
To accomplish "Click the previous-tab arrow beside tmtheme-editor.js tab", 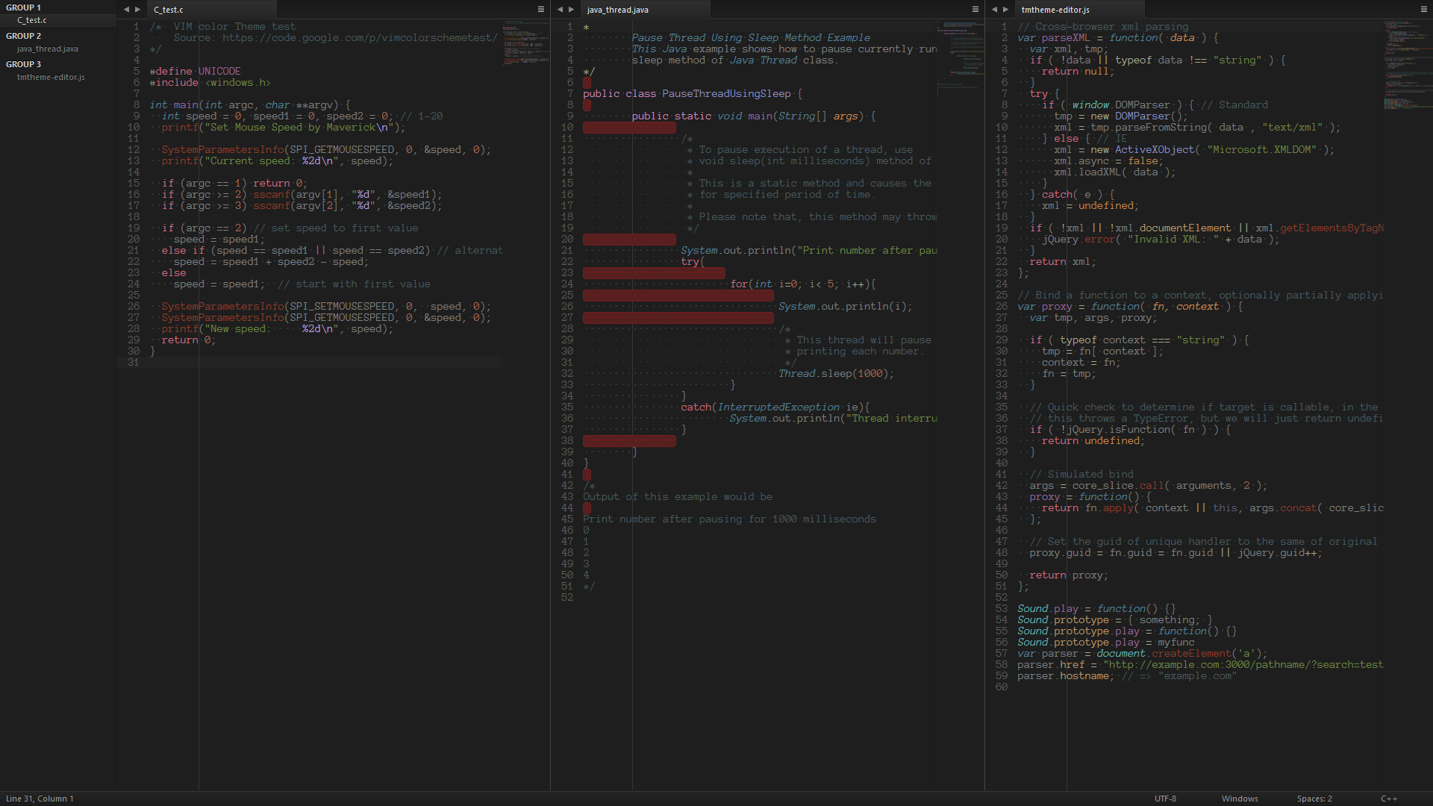I will (x=994, y=10).
